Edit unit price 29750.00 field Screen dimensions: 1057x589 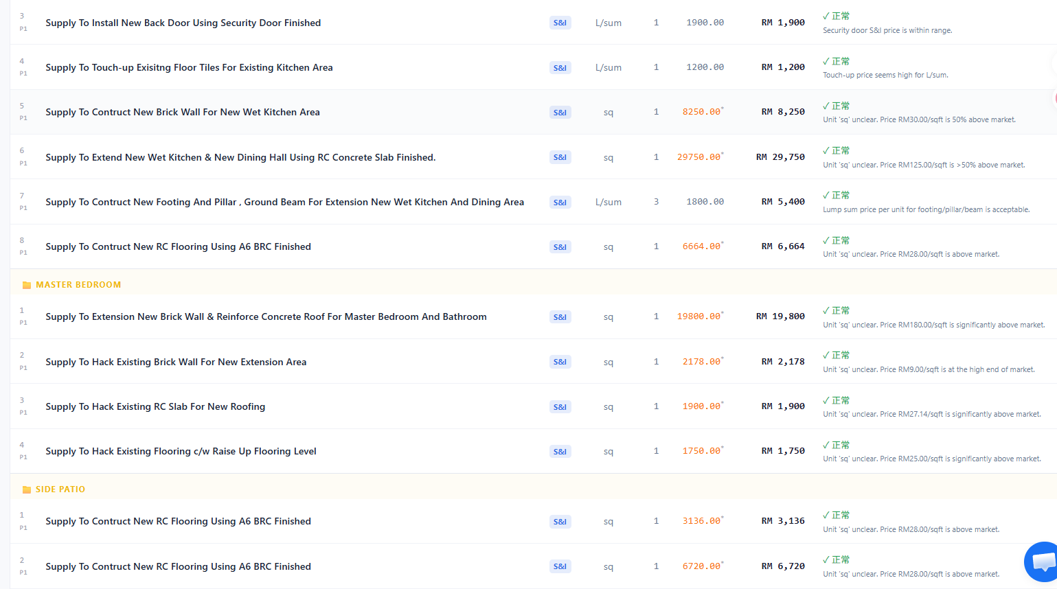coord(699,157)
